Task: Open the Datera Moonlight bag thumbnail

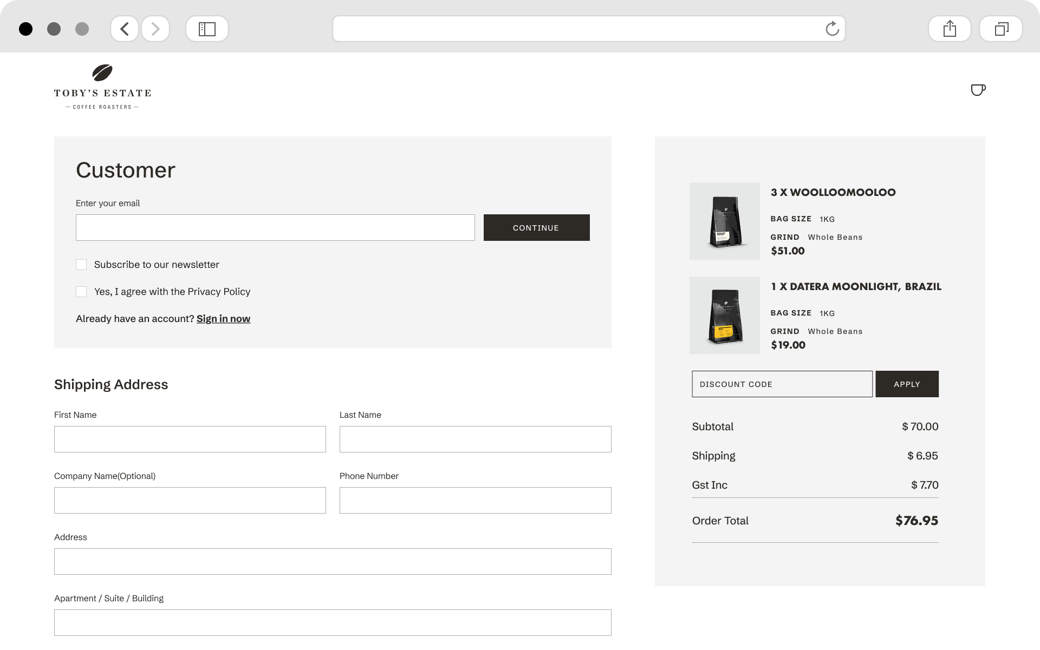Action: click(x=724, y=316)
